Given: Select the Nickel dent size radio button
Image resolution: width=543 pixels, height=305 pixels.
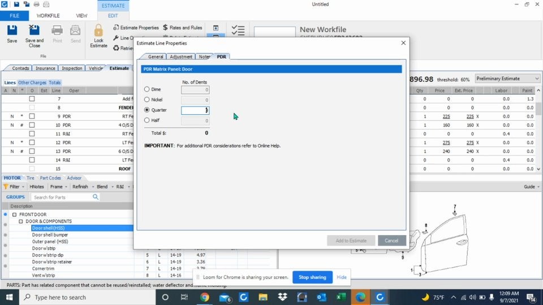Looking at the screenshot, I should click(x=147, y=100).
